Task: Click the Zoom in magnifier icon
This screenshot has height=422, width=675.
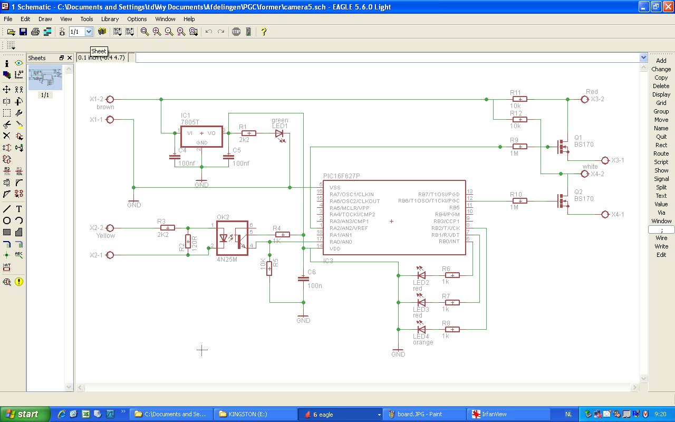Action: pos(157,32)
